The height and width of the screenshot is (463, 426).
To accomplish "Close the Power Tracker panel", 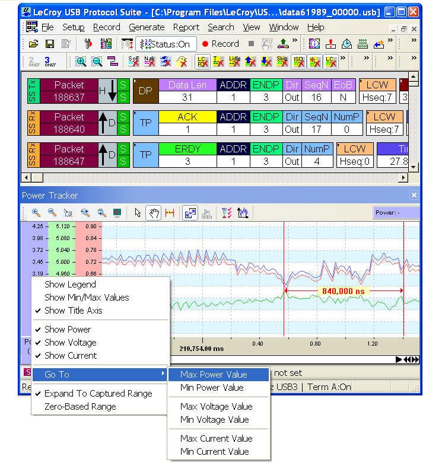I will pos(414,195).
